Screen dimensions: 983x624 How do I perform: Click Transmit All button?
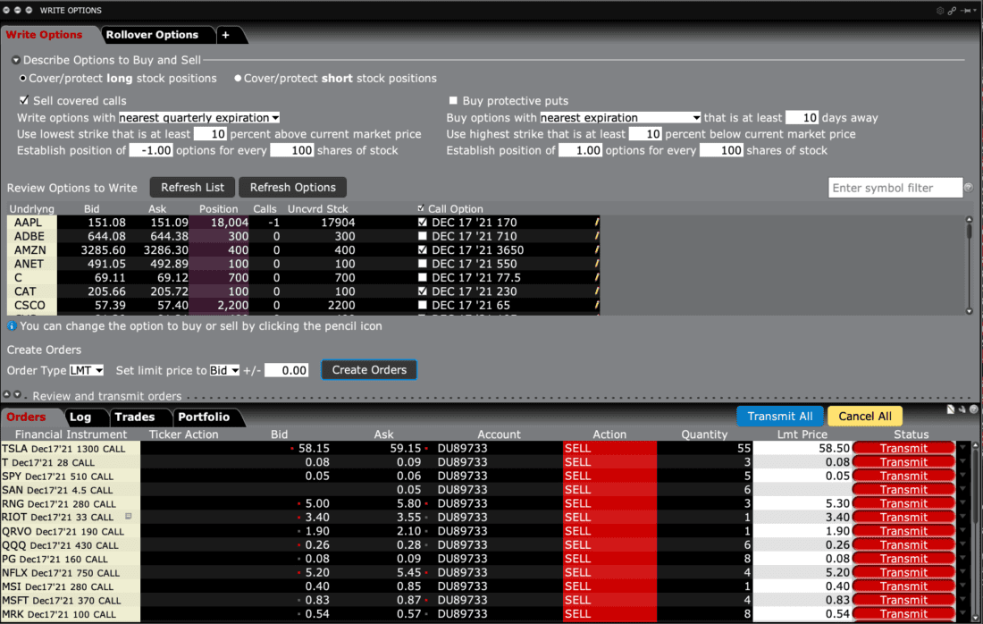(780, 417)
